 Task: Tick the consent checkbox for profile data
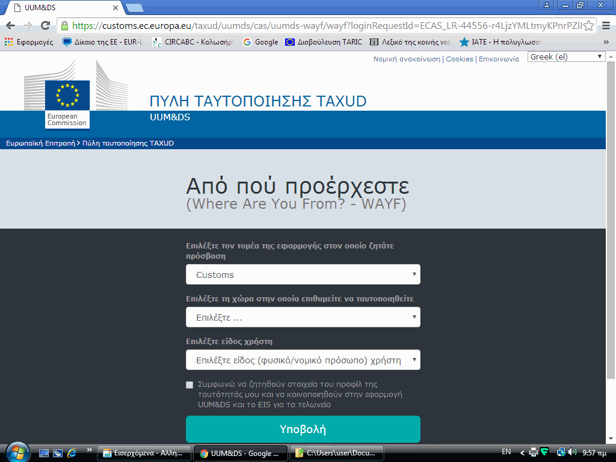(189, 384)
